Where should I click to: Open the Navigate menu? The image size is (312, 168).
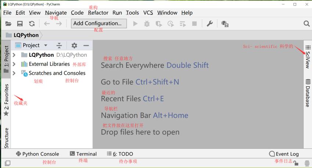click(56, 13)
